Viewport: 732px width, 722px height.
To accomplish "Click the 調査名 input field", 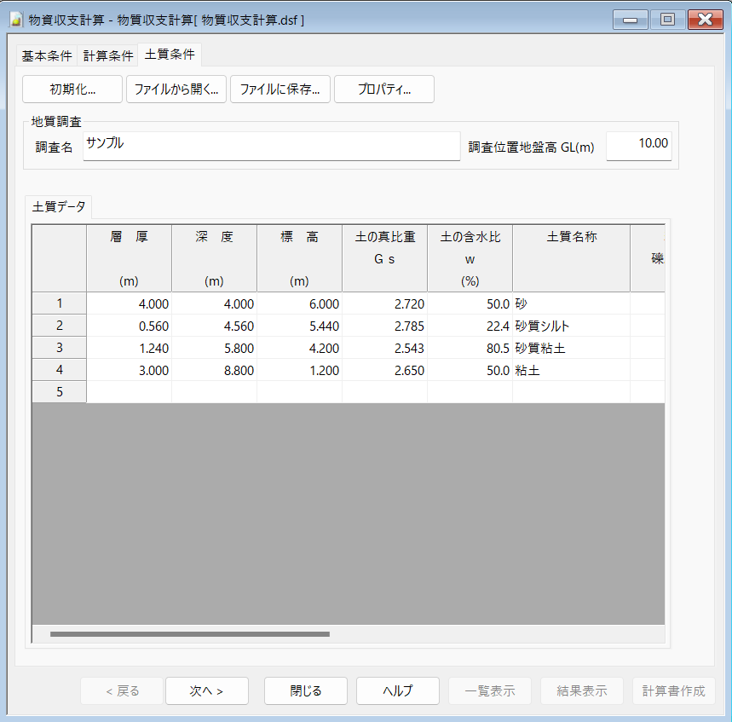I will 271,146.
